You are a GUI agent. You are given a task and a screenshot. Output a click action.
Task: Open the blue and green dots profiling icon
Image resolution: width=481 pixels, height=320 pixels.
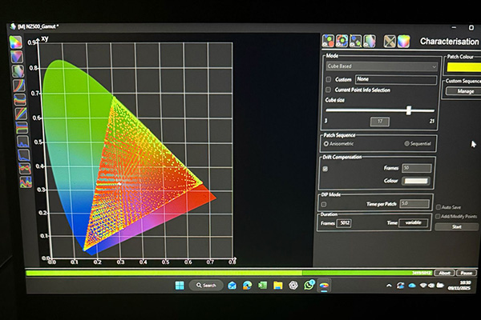pos(355,41)
